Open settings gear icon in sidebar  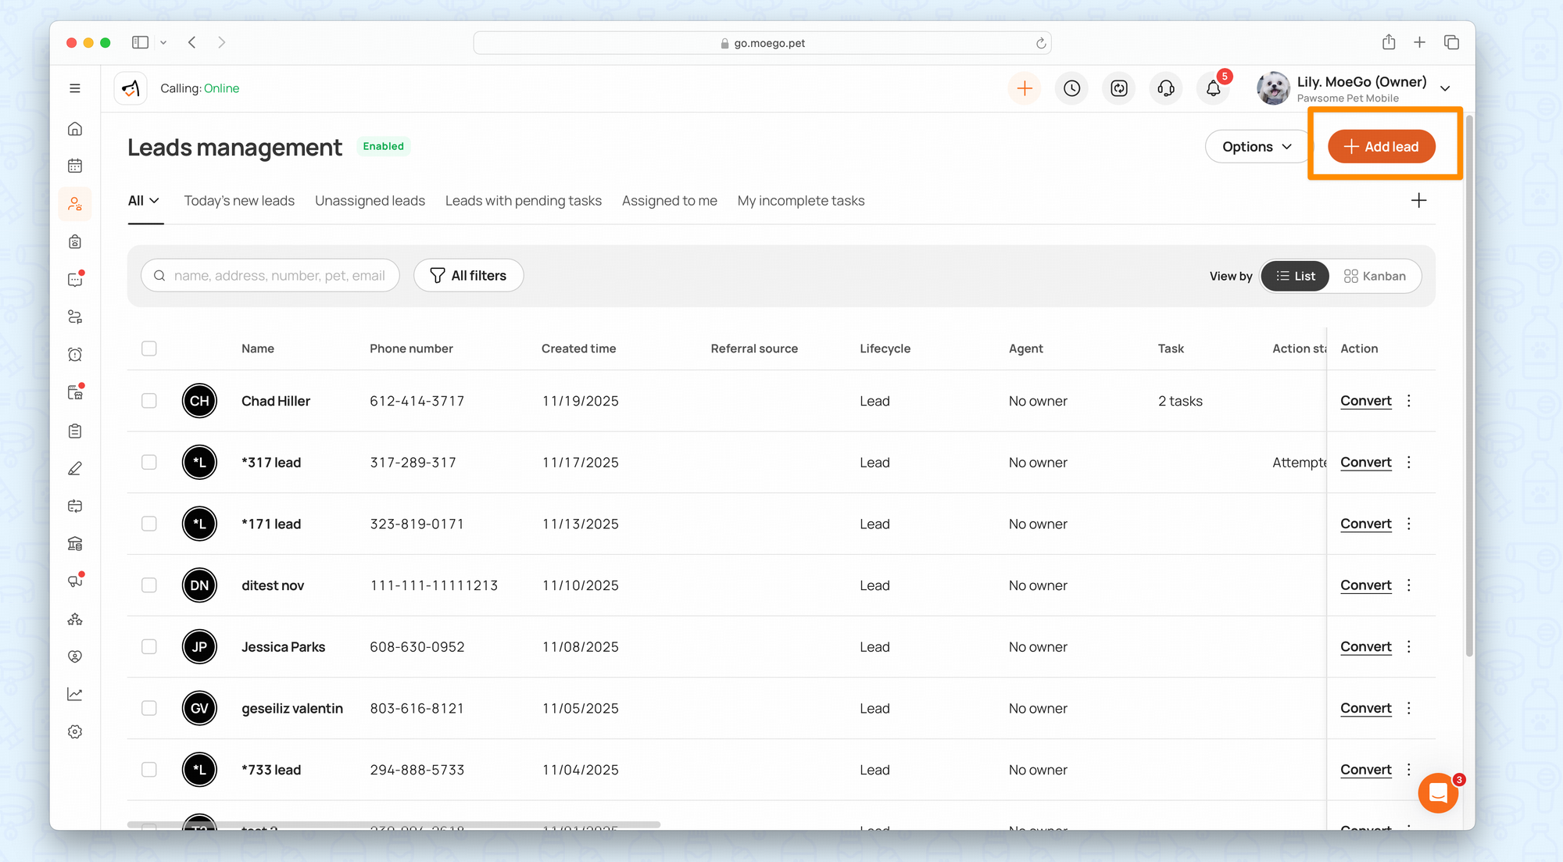coord(75,731)
